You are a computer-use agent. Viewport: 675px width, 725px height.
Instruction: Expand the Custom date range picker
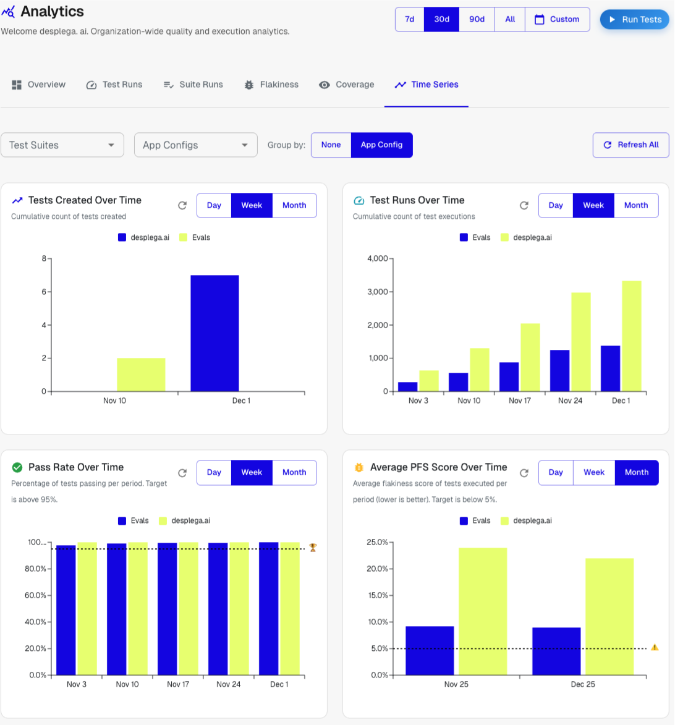click(557, 19)
